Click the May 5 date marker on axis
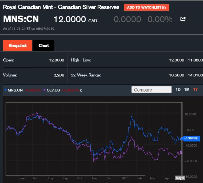The image size is (203, 183). (180, 178)
